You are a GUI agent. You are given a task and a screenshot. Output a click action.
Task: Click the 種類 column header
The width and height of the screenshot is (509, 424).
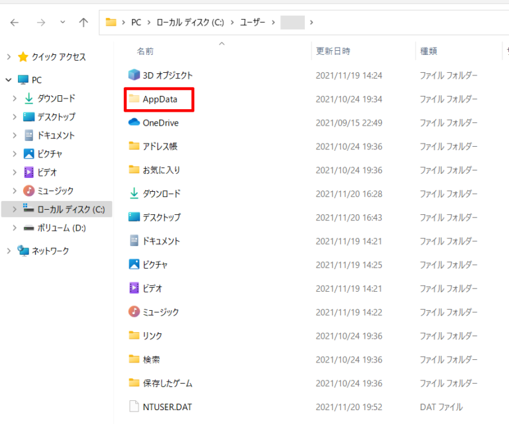[428, 51]
